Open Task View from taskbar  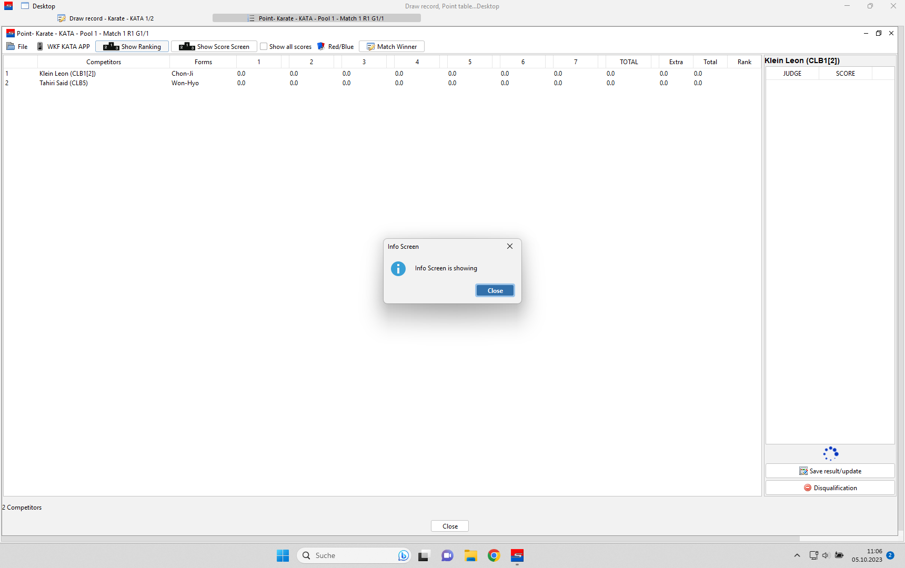tap(424, 555)
